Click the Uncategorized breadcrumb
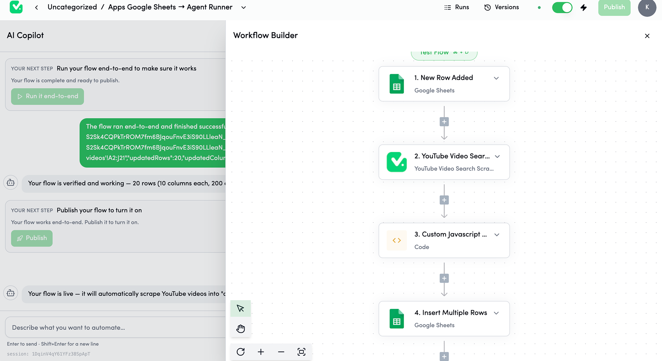 pos(72,7)
